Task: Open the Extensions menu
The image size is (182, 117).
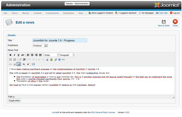Action: click(69, 13)
